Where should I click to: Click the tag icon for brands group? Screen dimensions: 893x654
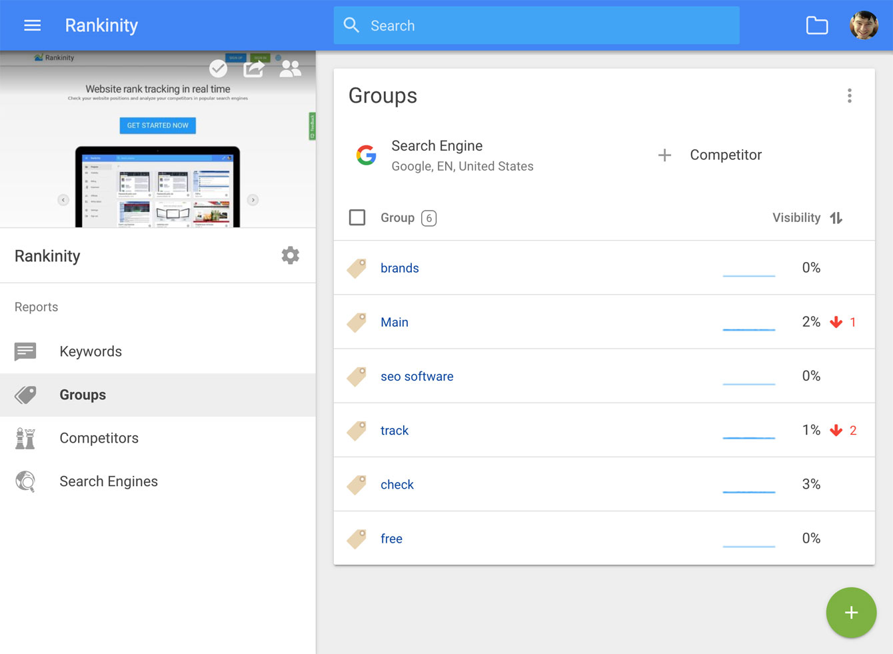click(357, 268)
